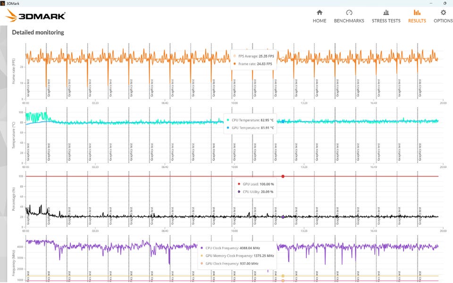Go to the HOME tab label
This screenshot has height=283, width=453.
click(319, 21)
